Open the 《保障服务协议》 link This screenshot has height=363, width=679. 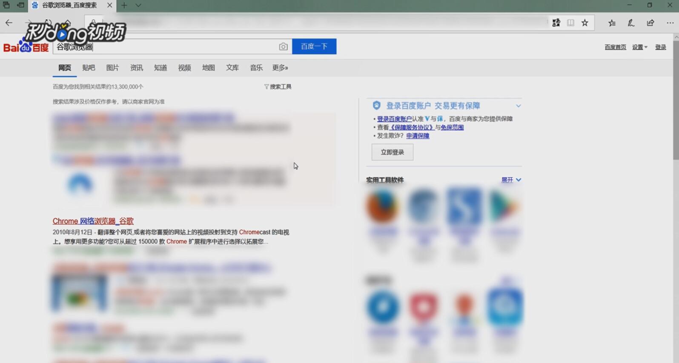[x=412, y=127]
